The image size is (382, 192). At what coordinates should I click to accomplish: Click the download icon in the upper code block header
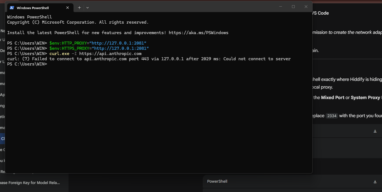(x=375, y=131)
